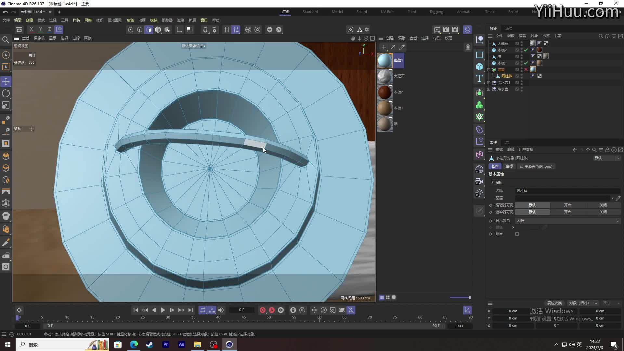Image resolution: width=624 pixels, height=351 pixels.
Task: Collapse the 壶盖 object tree node
Action: pos(489,70)
